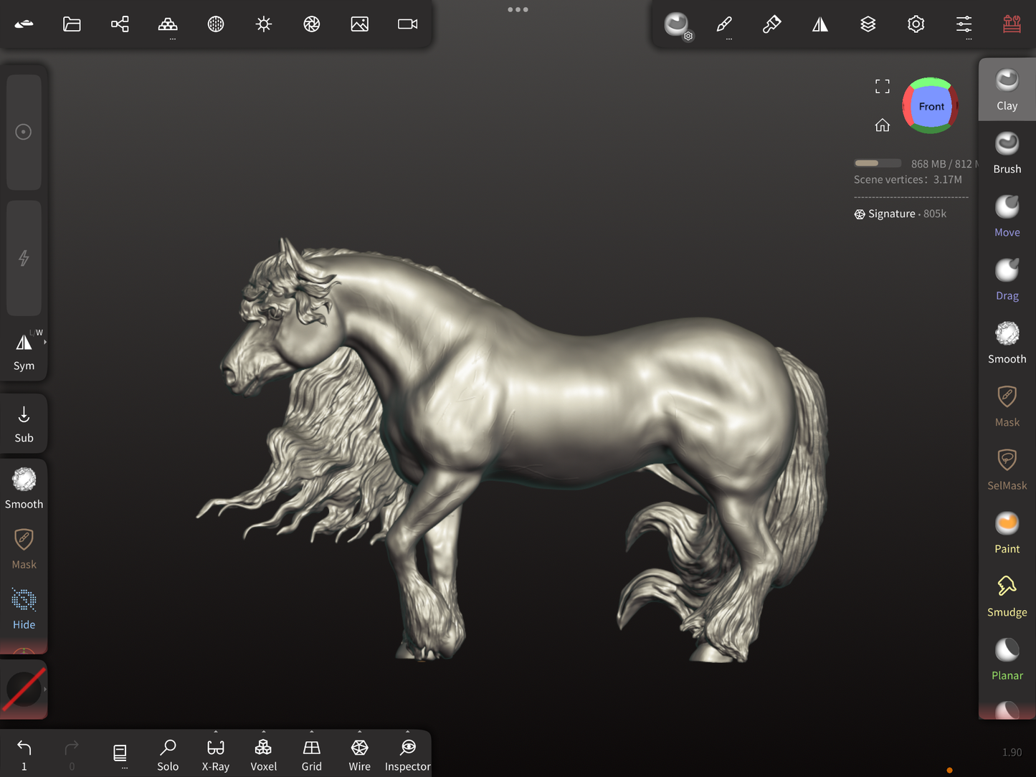Toggle Sym symmetry button
This screenshot has height=777, width=1036.
click(24, 351)
